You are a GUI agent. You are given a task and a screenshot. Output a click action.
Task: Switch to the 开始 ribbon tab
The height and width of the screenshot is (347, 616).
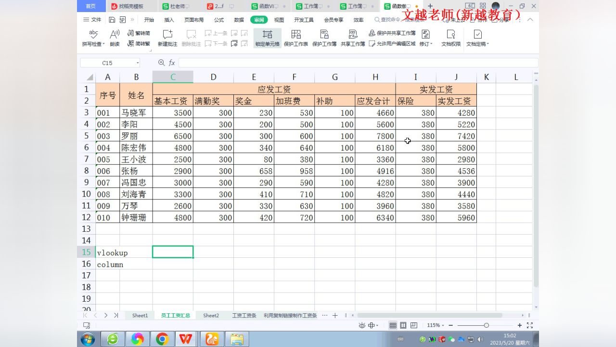[149, 20]
